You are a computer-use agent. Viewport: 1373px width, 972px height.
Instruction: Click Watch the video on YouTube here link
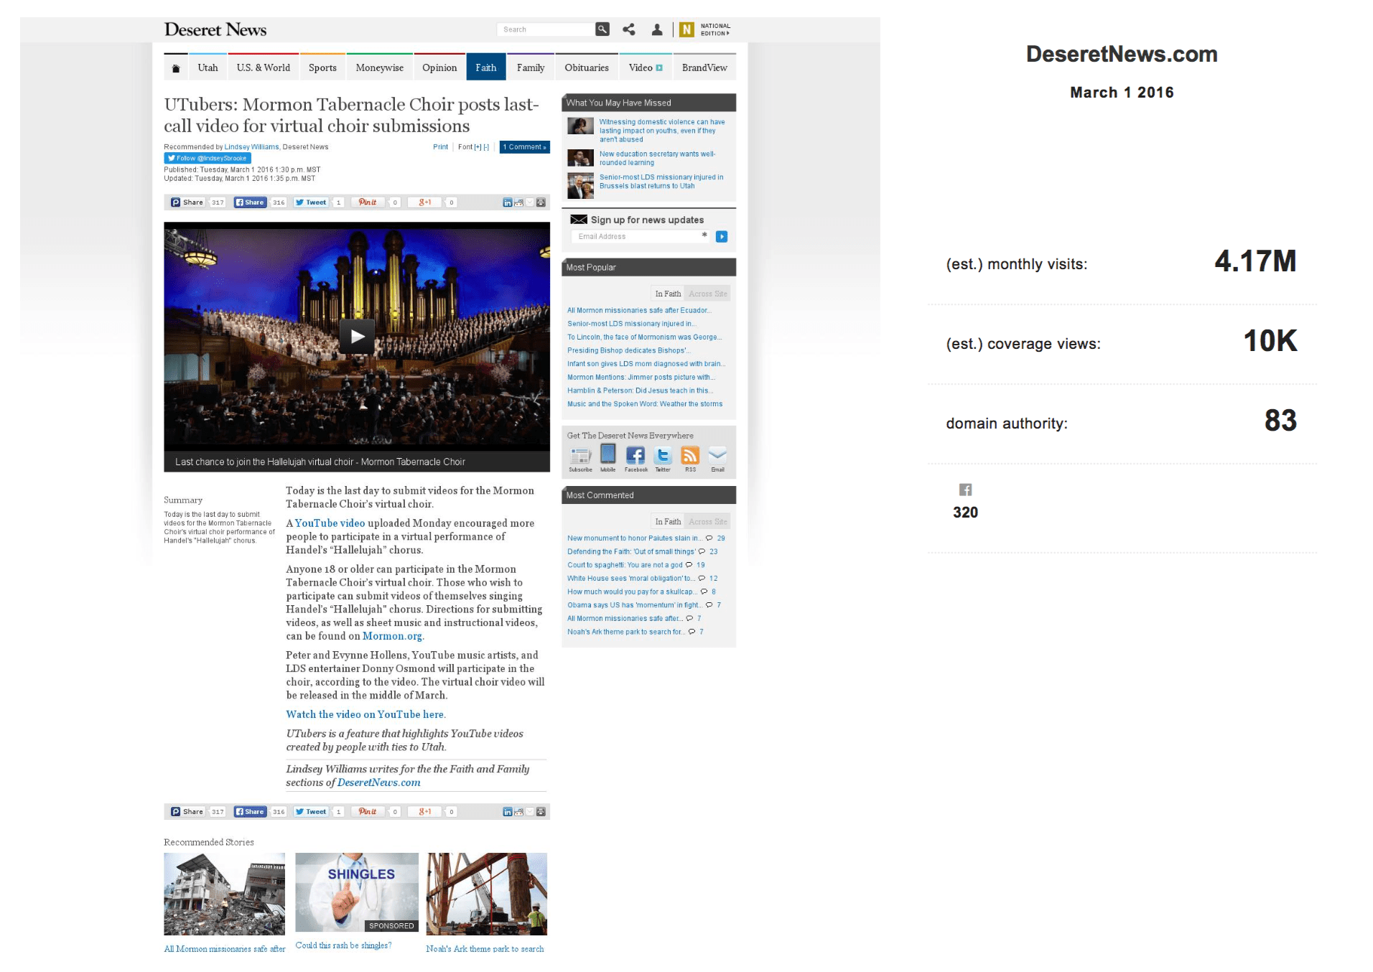(x=366, y=714)
